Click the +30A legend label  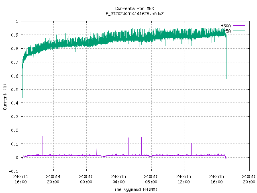coord(226,26)
